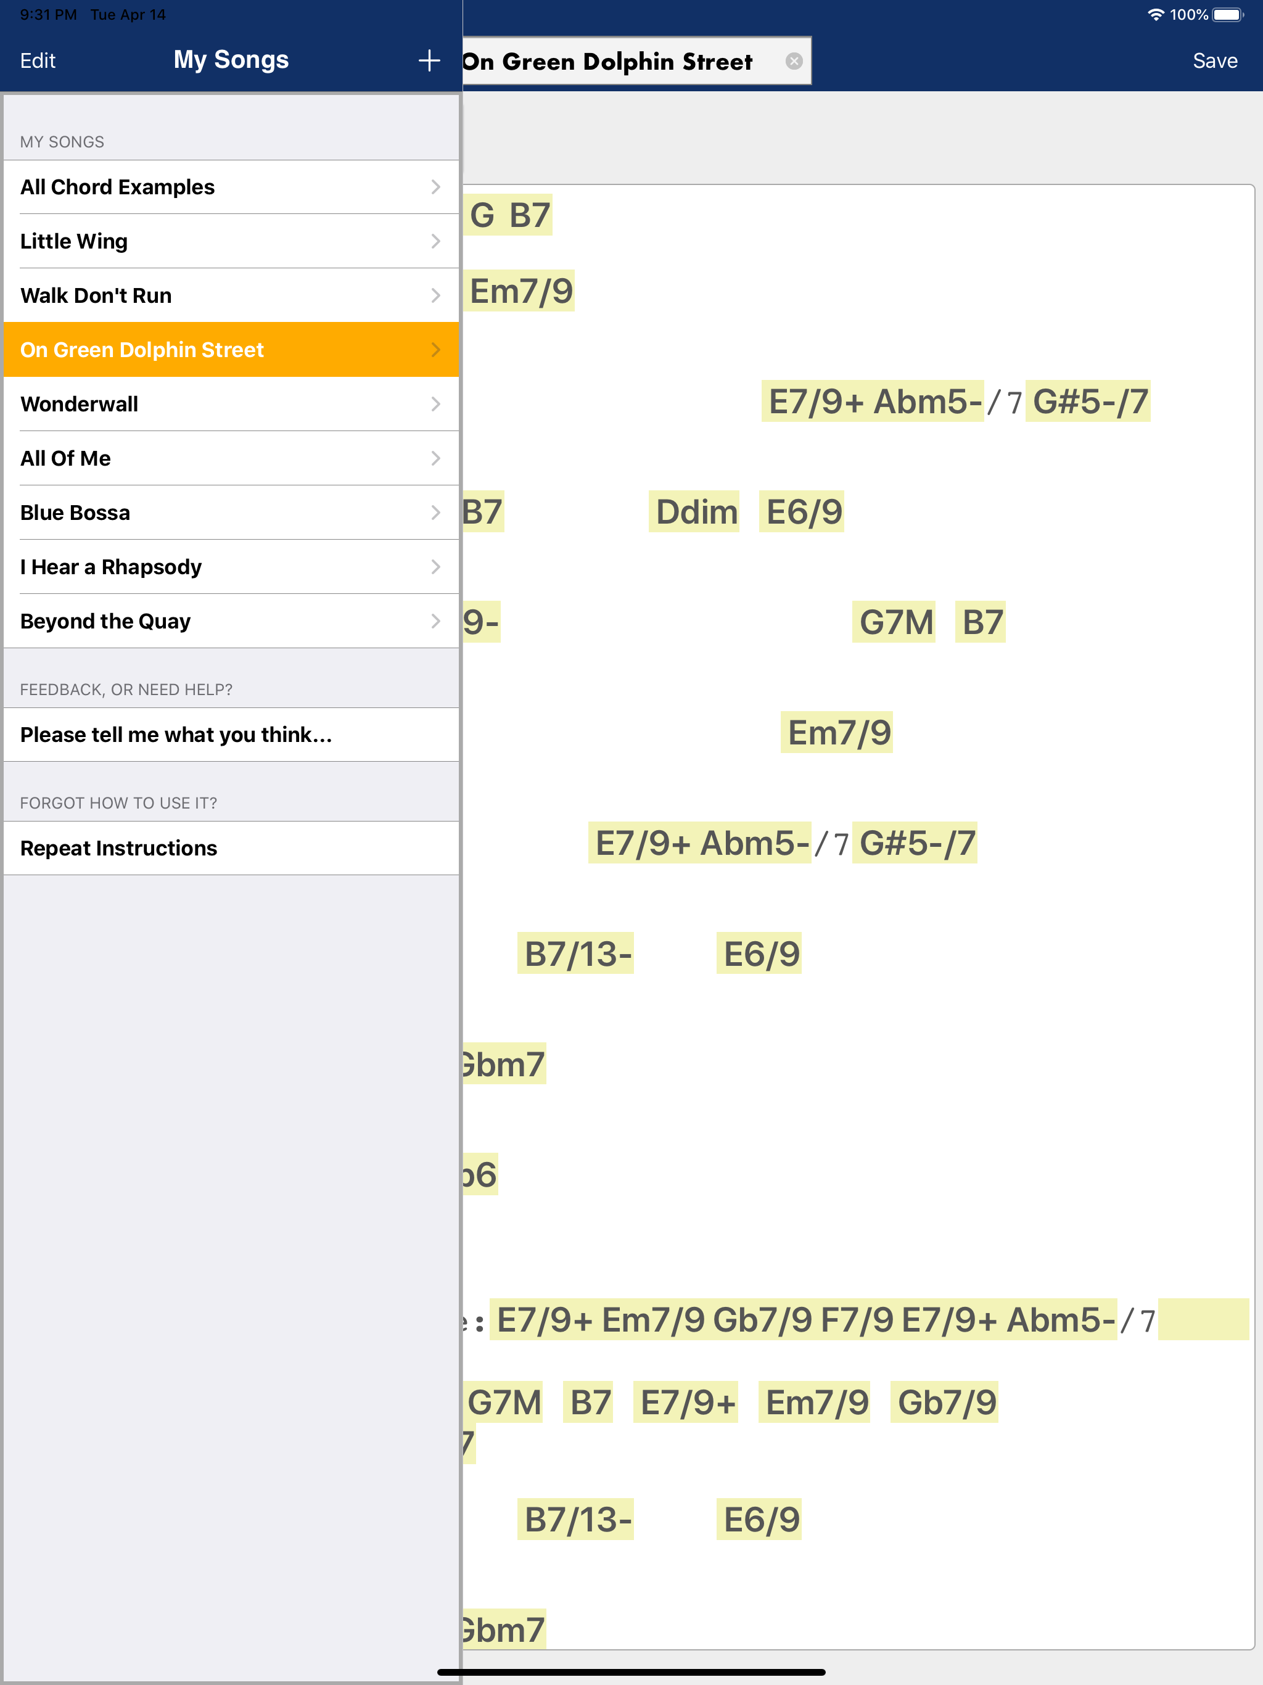Expand I Hear a Rhapsody chevron
This screenshot has height=1685, width=1263.
(x=436, y=567)
